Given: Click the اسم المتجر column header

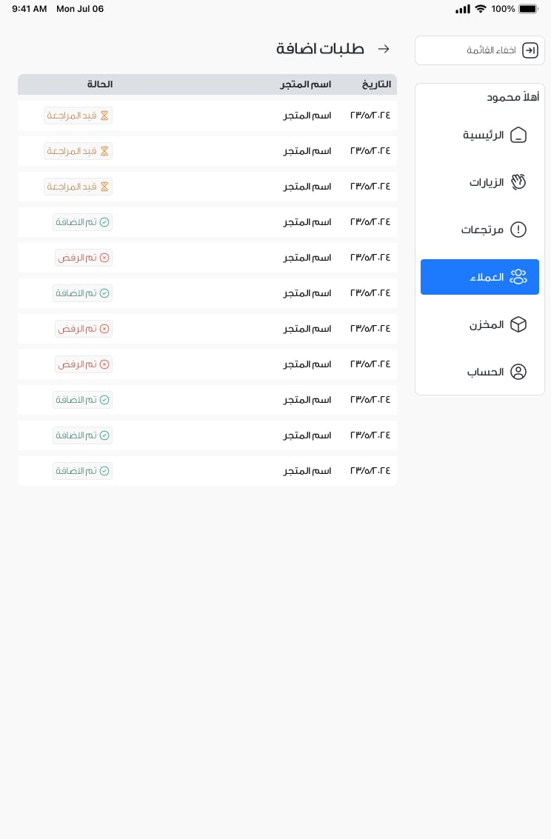Looking at the screenshot, I should point(305,84).
